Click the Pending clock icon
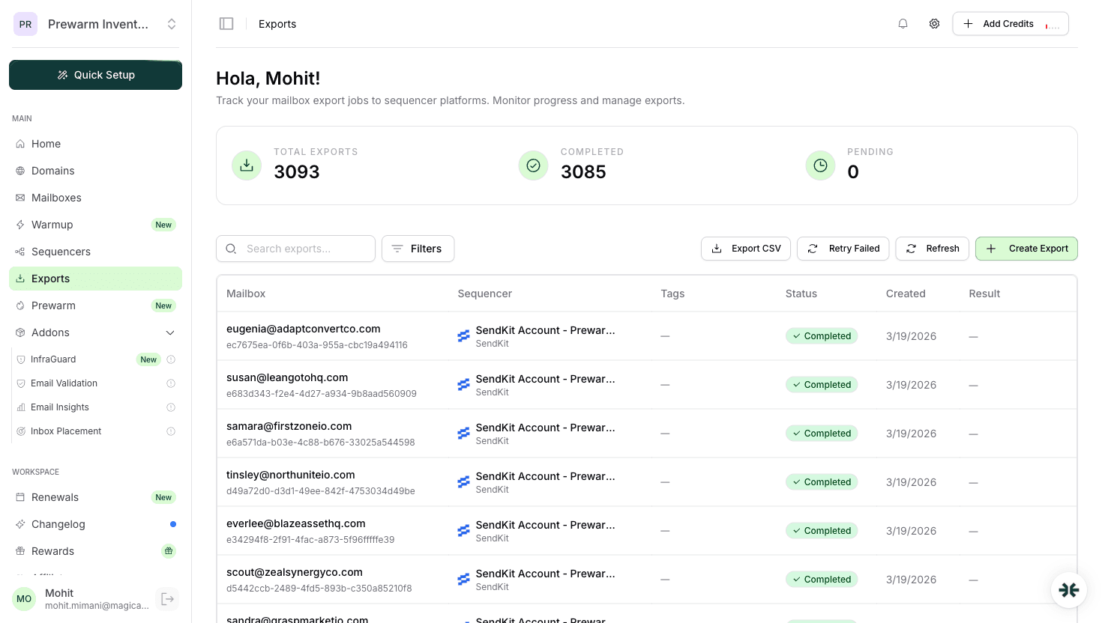 point(820,165)
